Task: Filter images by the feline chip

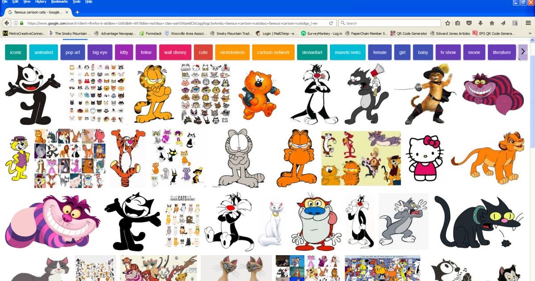Action: tap(146, 52)
